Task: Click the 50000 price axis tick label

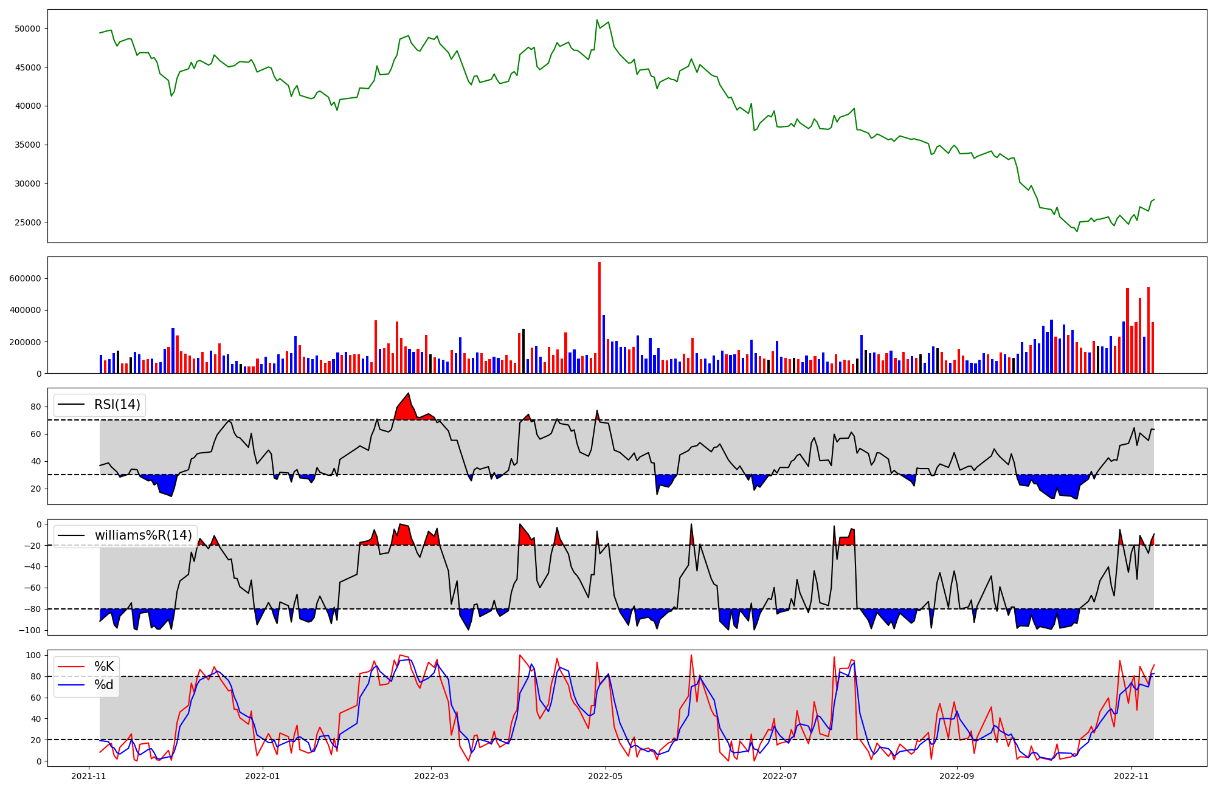Action: click(27, 29)
